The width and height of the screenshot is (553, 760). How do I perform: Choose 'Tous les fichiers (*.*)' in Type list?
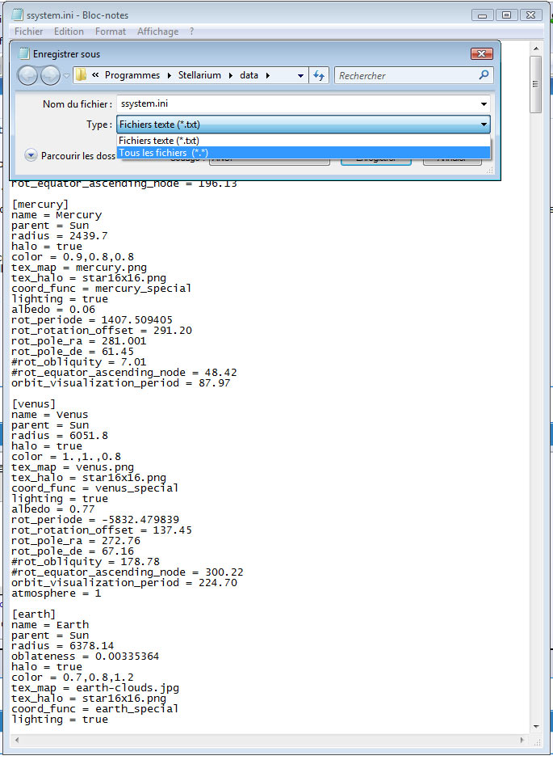click(x=304, y=153)
